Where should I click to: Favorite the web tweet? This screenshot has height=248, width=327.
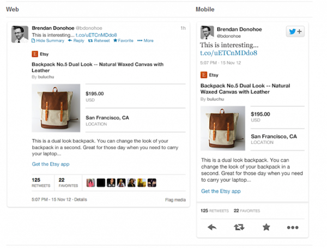point(123,40)
